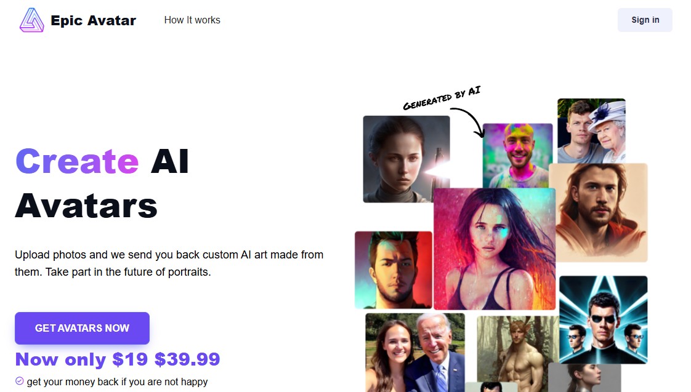Open the woman with lightsaber avatar thumbnail
Screen dimensions: 691x392
pyautogui.click(x=406, y=159)
